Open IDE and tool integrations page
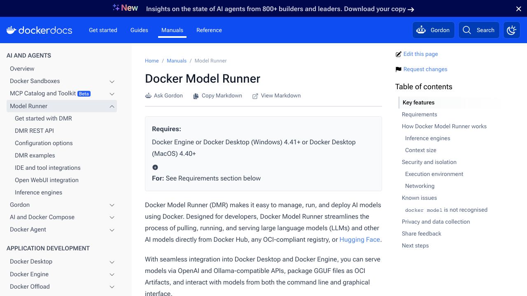This screenshot has height=296, width=527. pyautogui.click(x=48, y=168)
